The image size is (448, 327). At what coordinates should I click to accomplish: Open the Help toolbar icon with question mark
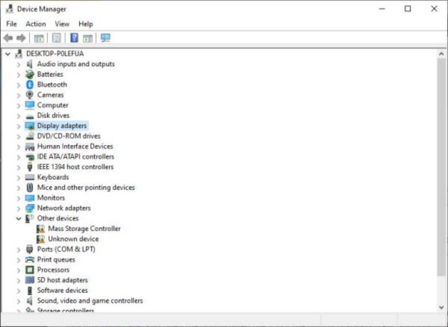click(x=74, y=38)
